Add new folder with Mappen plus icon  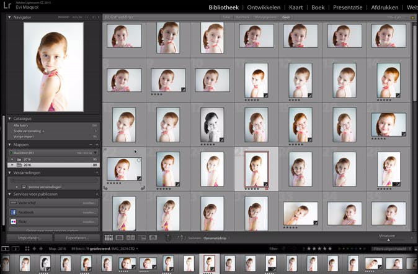coord(96,144)
